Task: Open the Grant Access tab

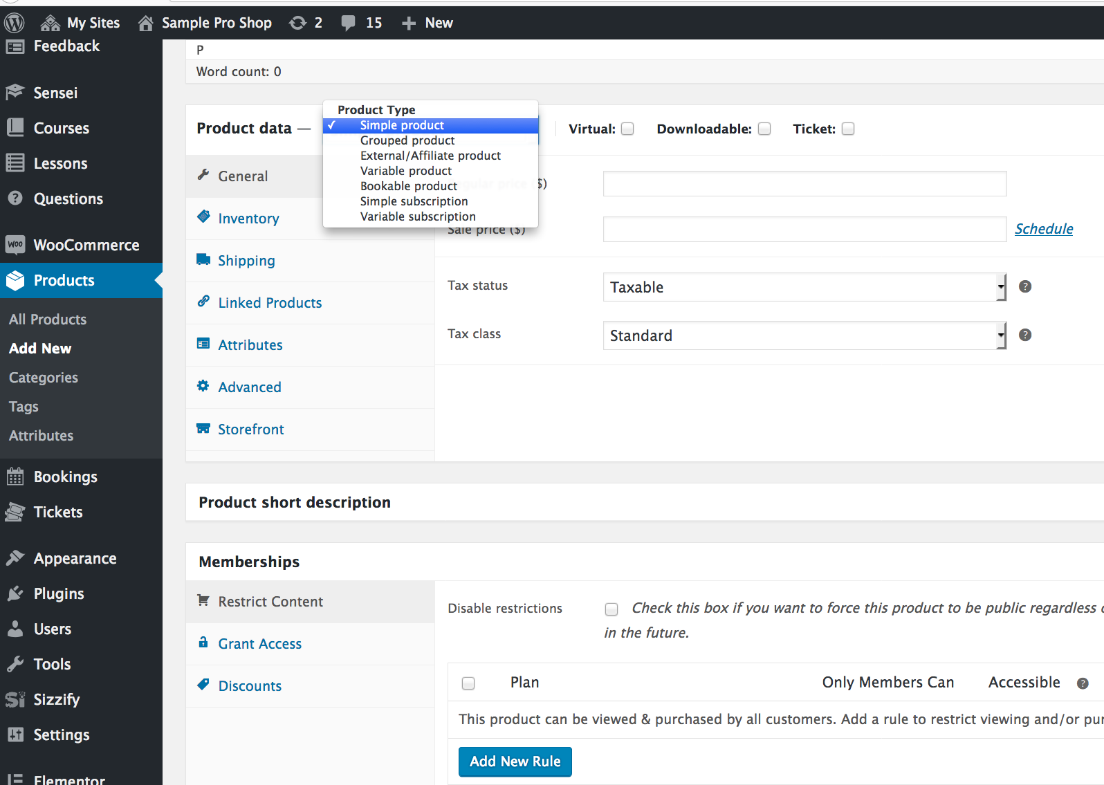Action: 310,644
